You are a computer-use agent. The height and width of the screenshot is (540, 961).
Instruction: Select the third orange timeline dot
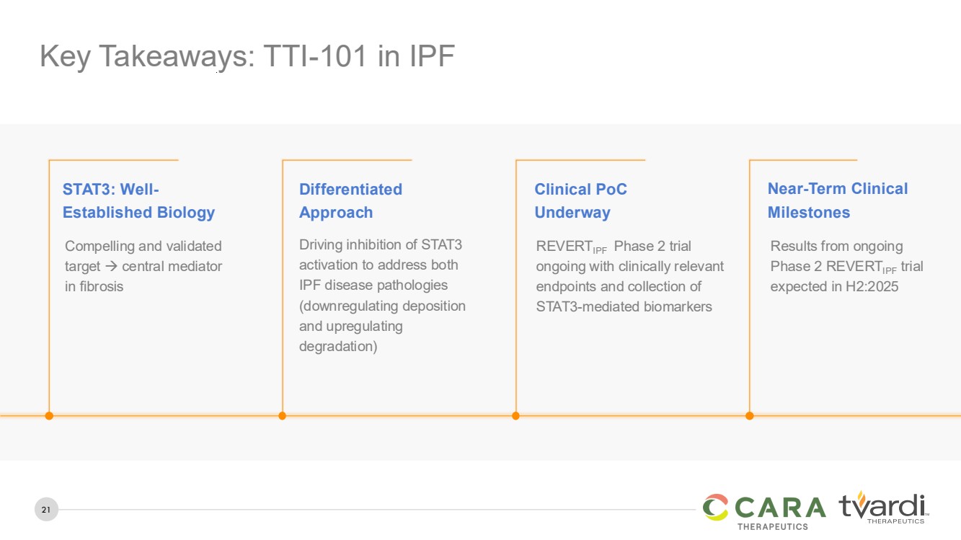(515, 415)
